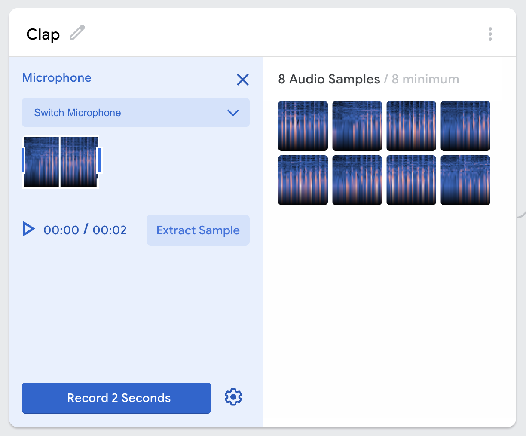Select first audio sample in bottom row
The width and height of the screenshot is (526, 436).
pos(303,180)
